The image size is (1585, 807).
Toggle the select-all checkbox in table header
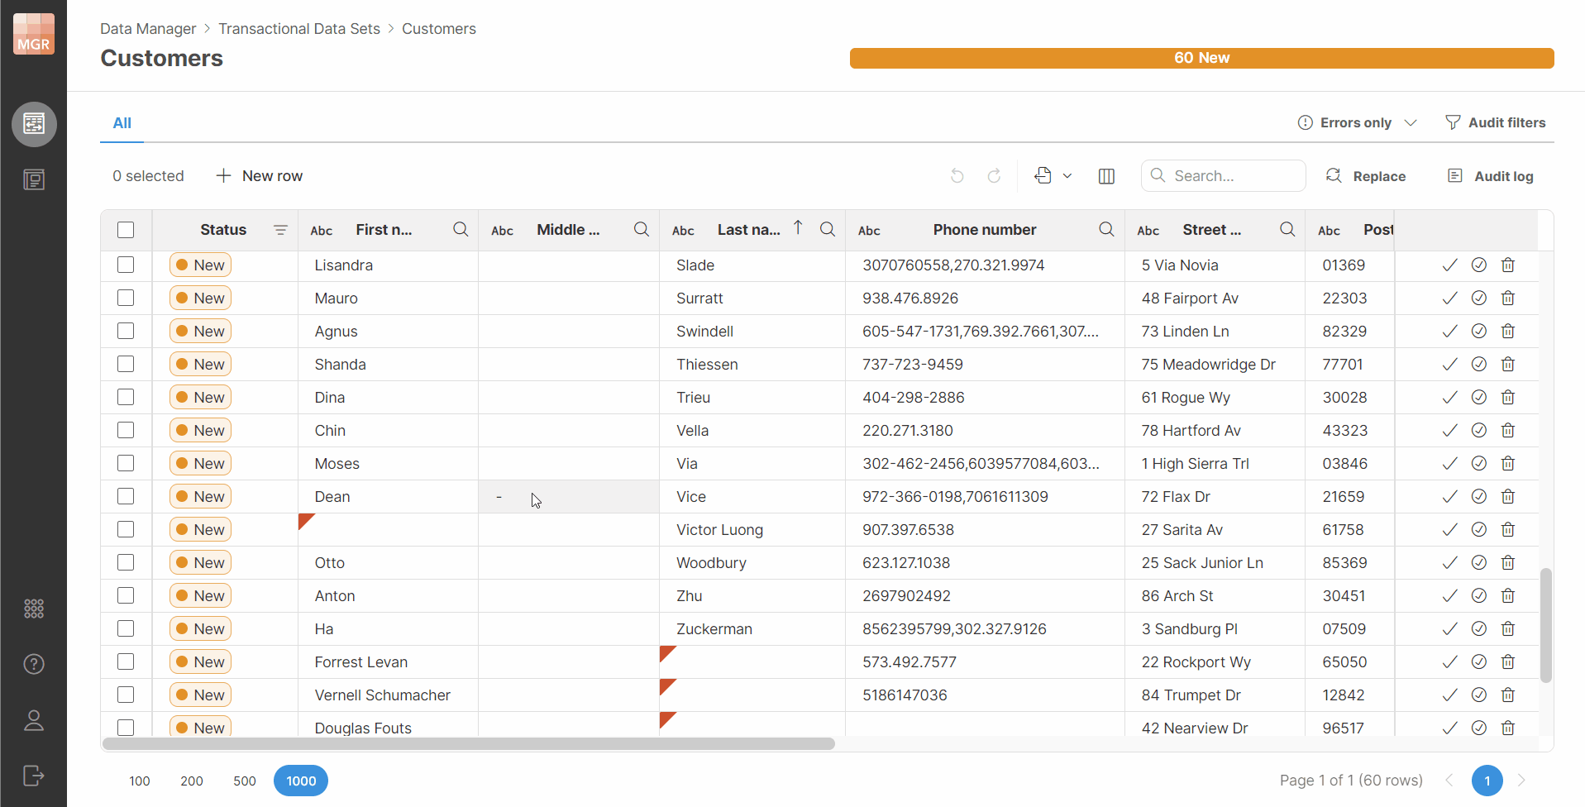click(x=126, y=230)
